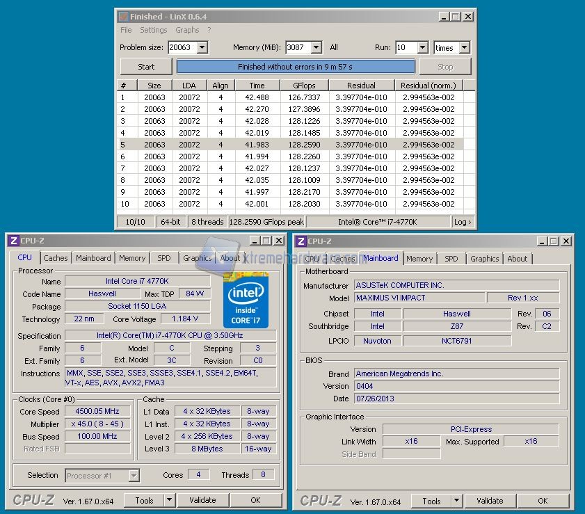This screenshot has height=514, width=585.
Task: Click the CPU-Z icon in left window title
Action: (13, 241)
